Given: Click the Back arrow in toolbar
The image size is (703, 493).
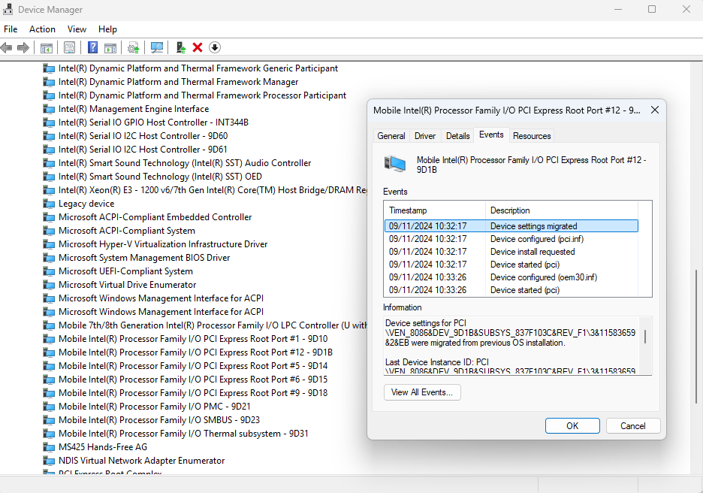Looking at the screenshot, I should pyautogui.click(x=6, y=47).
